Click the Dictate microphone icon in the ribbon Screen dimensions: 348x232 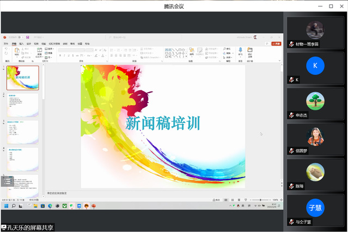coord(240,51)
